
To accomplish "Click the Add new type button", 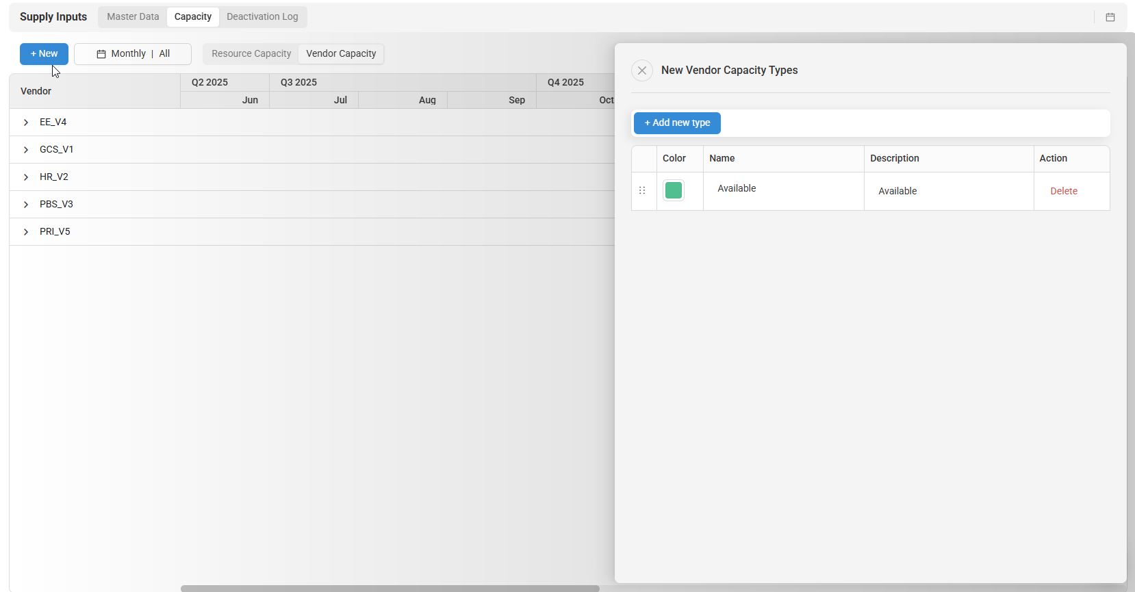I will (677, 123).
